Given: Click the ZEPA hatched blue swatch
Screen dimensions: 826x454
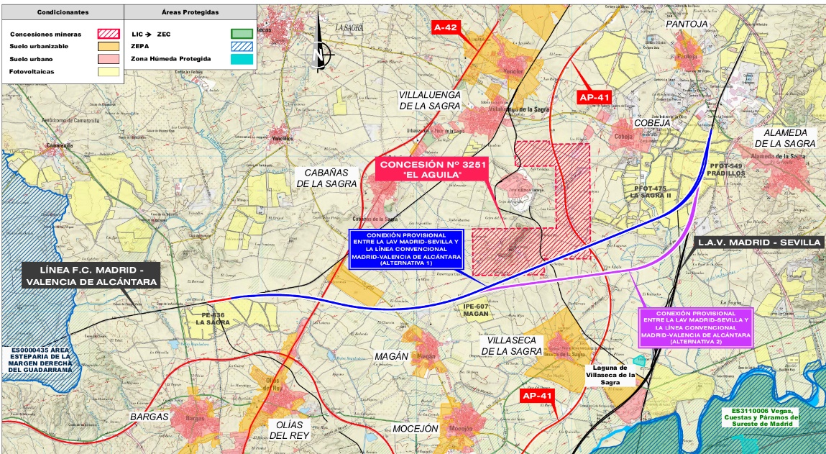Looking at the screenshot, I should click(242, 46).
